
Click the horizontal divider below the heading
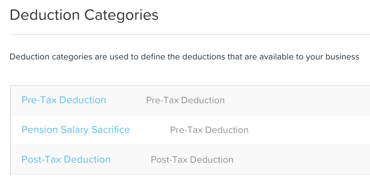[x=190, y=34]
